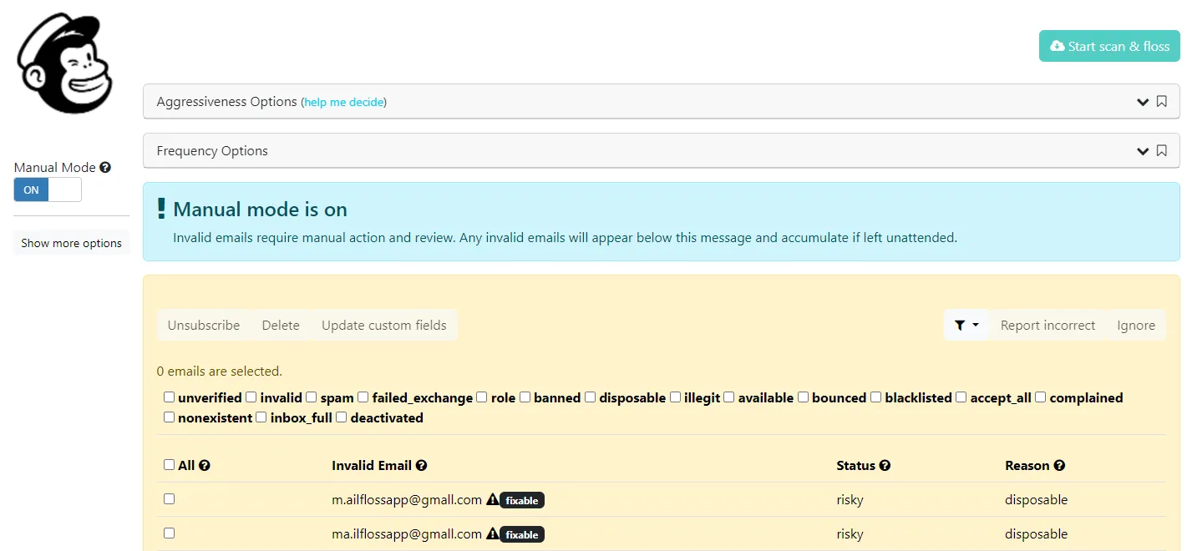Click help icon next to All column
This screenshot has height=551, width=1192.
coord(205,466)
